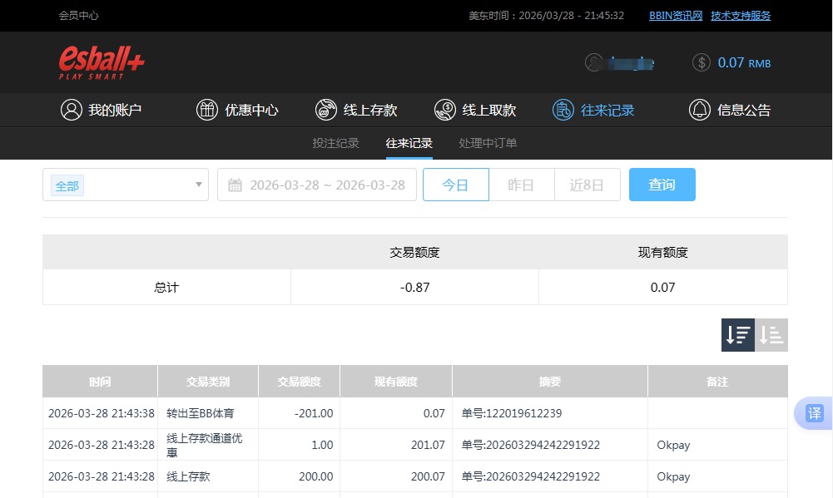
Task: Open the 信息公告 announcements icon
Action: pos(699,109)
